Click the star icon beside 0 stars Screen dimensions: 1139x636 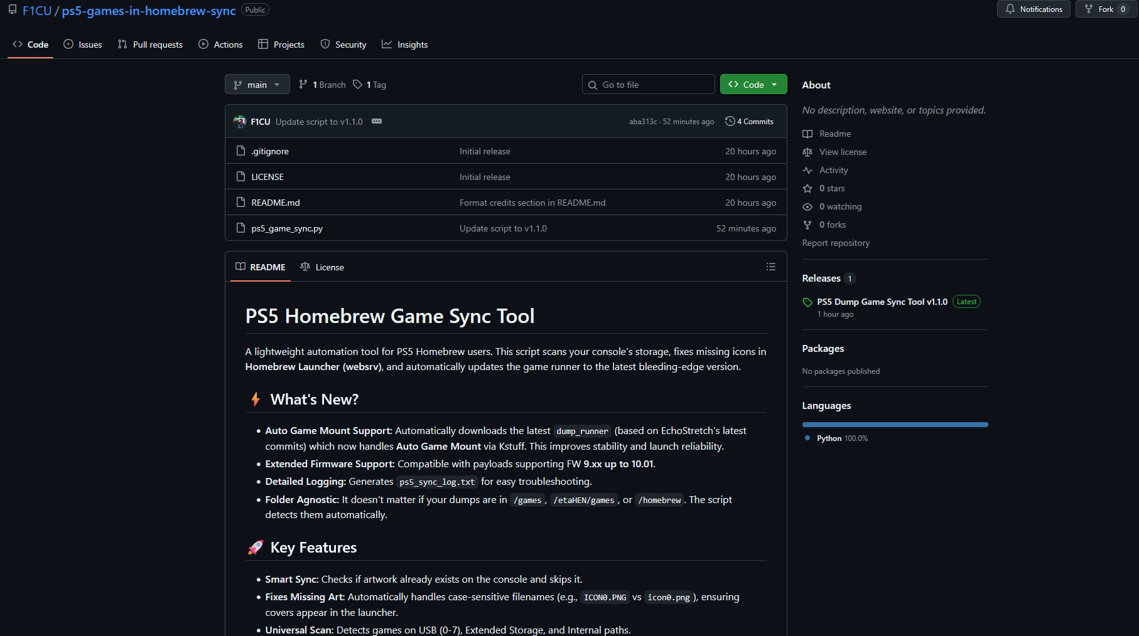tap(807, 189)
